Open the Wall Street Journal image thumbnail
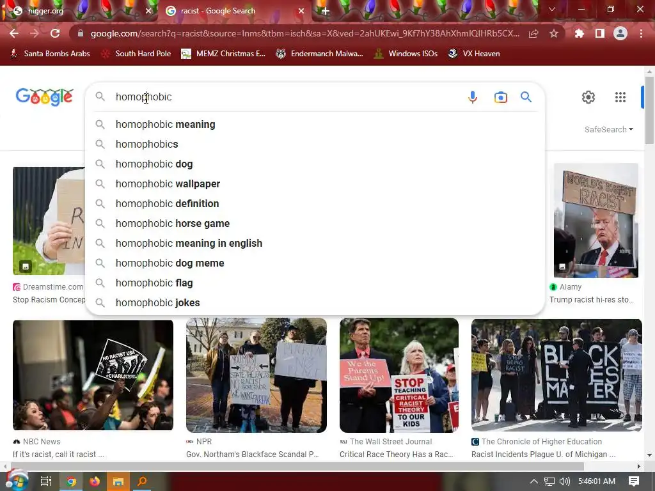Viewport: 655px width, 491px height. pos(399,375)
